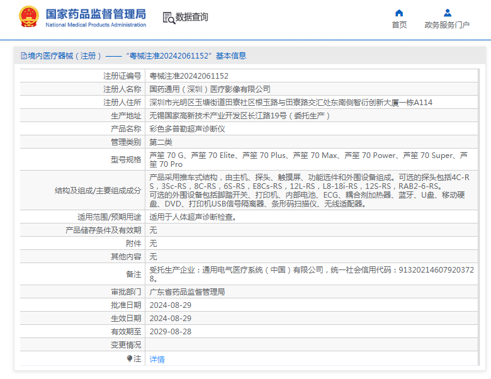Screen dimensions: 491x379
Task: Click the lightbulb icon beside 注
Action: pyautogui.click(x=130, y=359)
